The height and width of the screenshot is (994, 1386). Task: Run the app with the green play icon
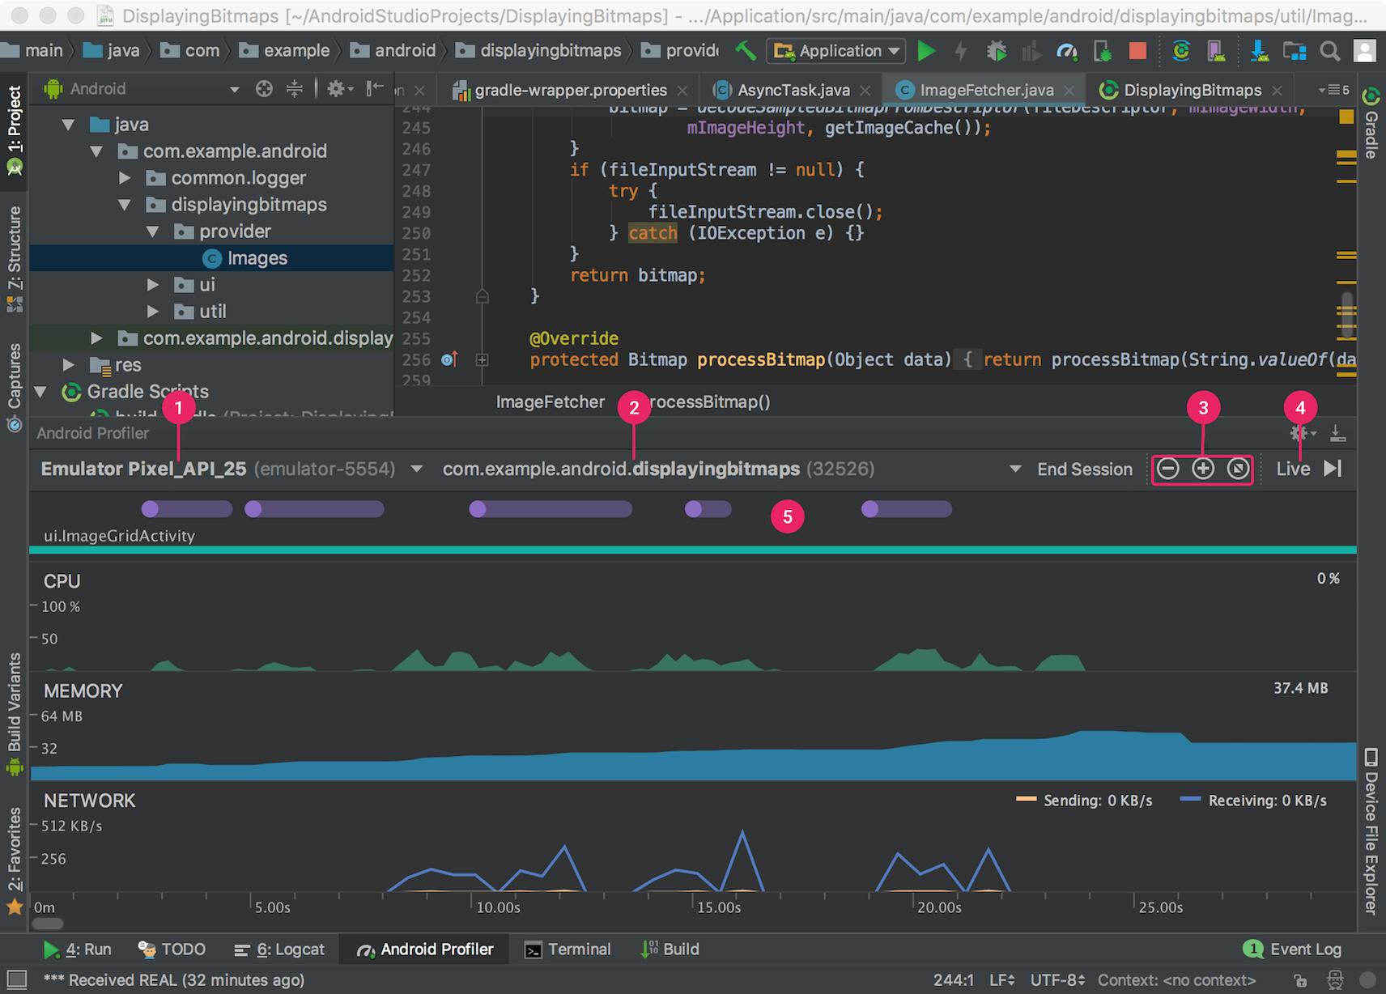[926, 51]
